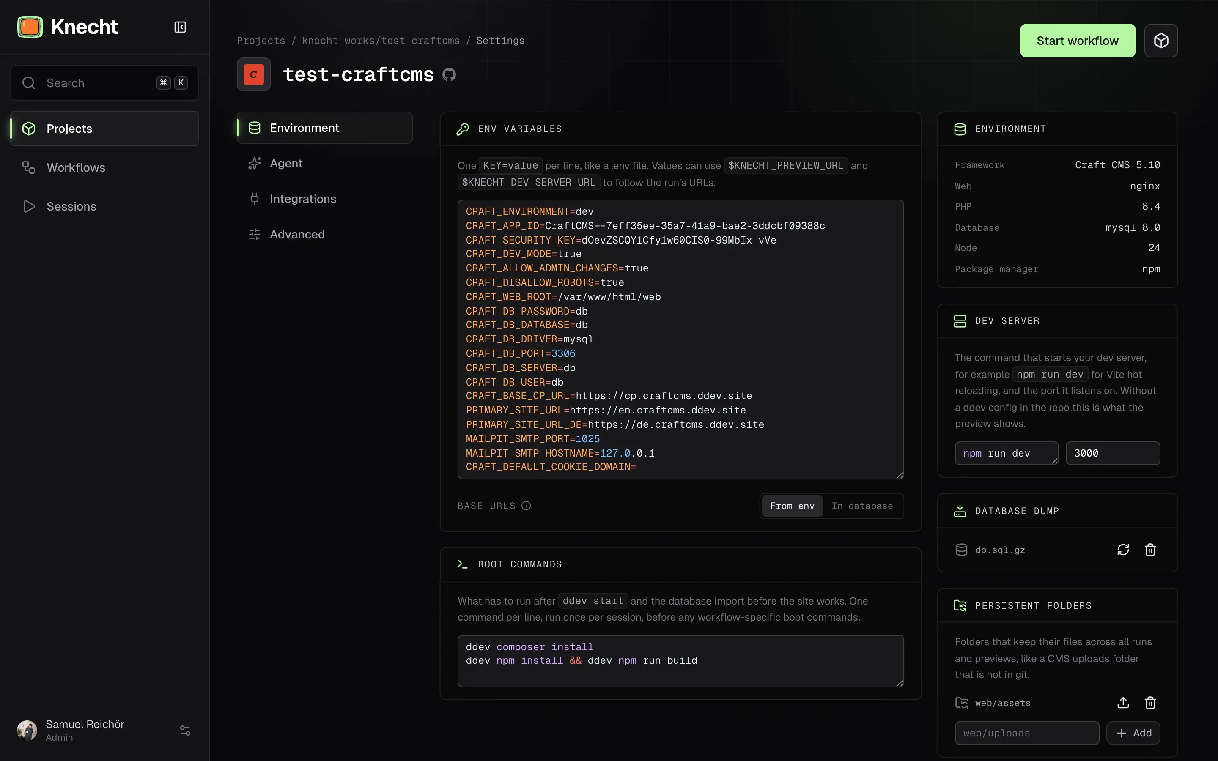The width and height of the screenshot is (1218, 761).
Task: Go to Workflows in the sidebar
Action: 104,167
